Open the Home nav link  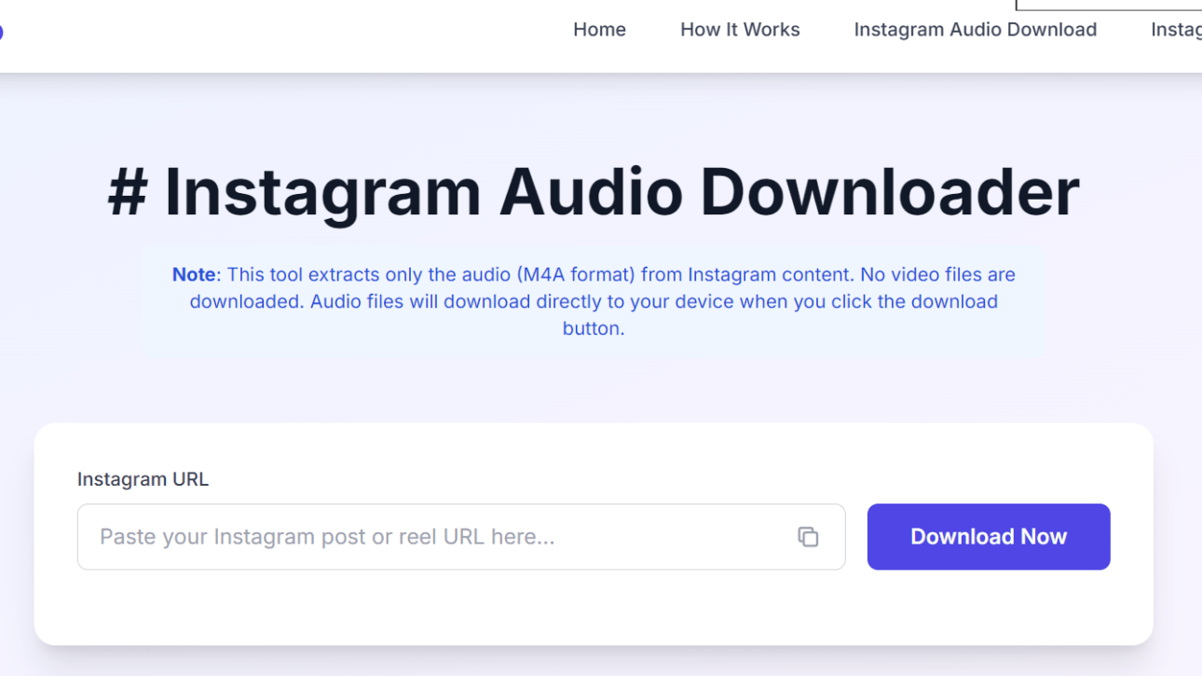pos(599,30)
